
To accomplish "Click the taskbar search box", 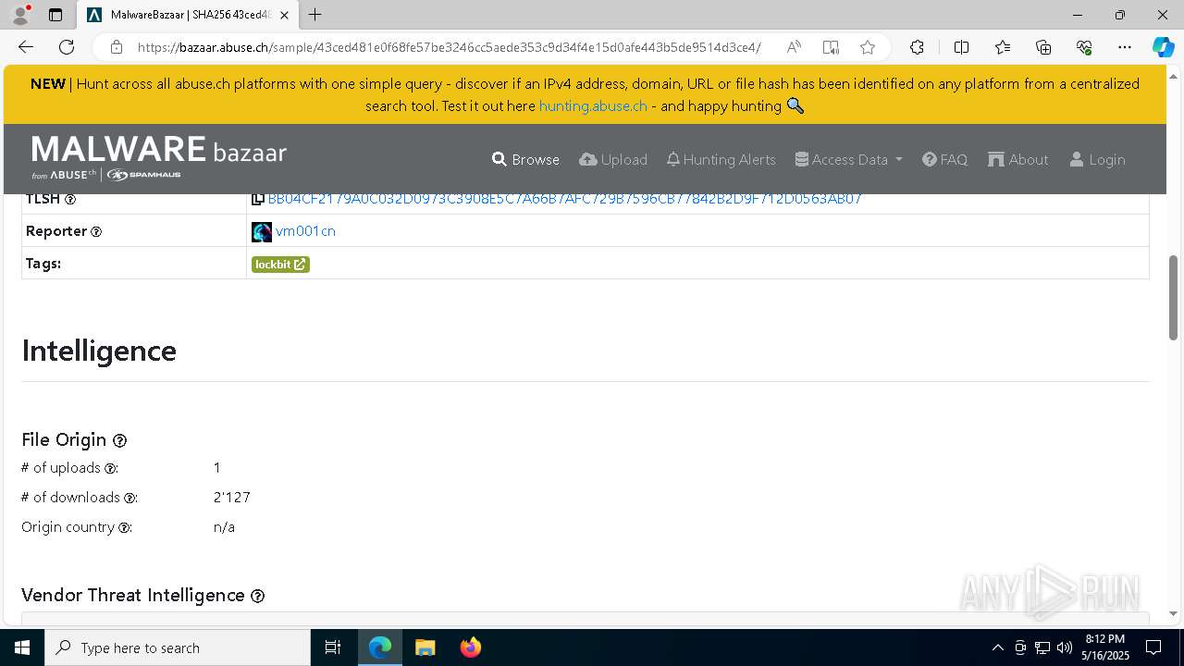I will coord(178,647).
